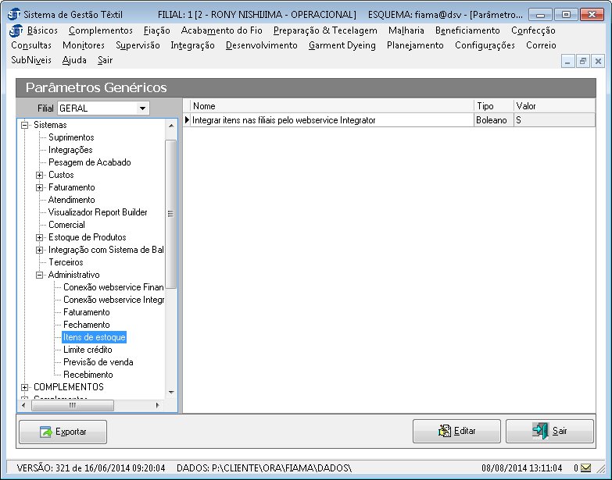
Task: Click the mail envelope icon in status bar
Action: tap(586, 468)
